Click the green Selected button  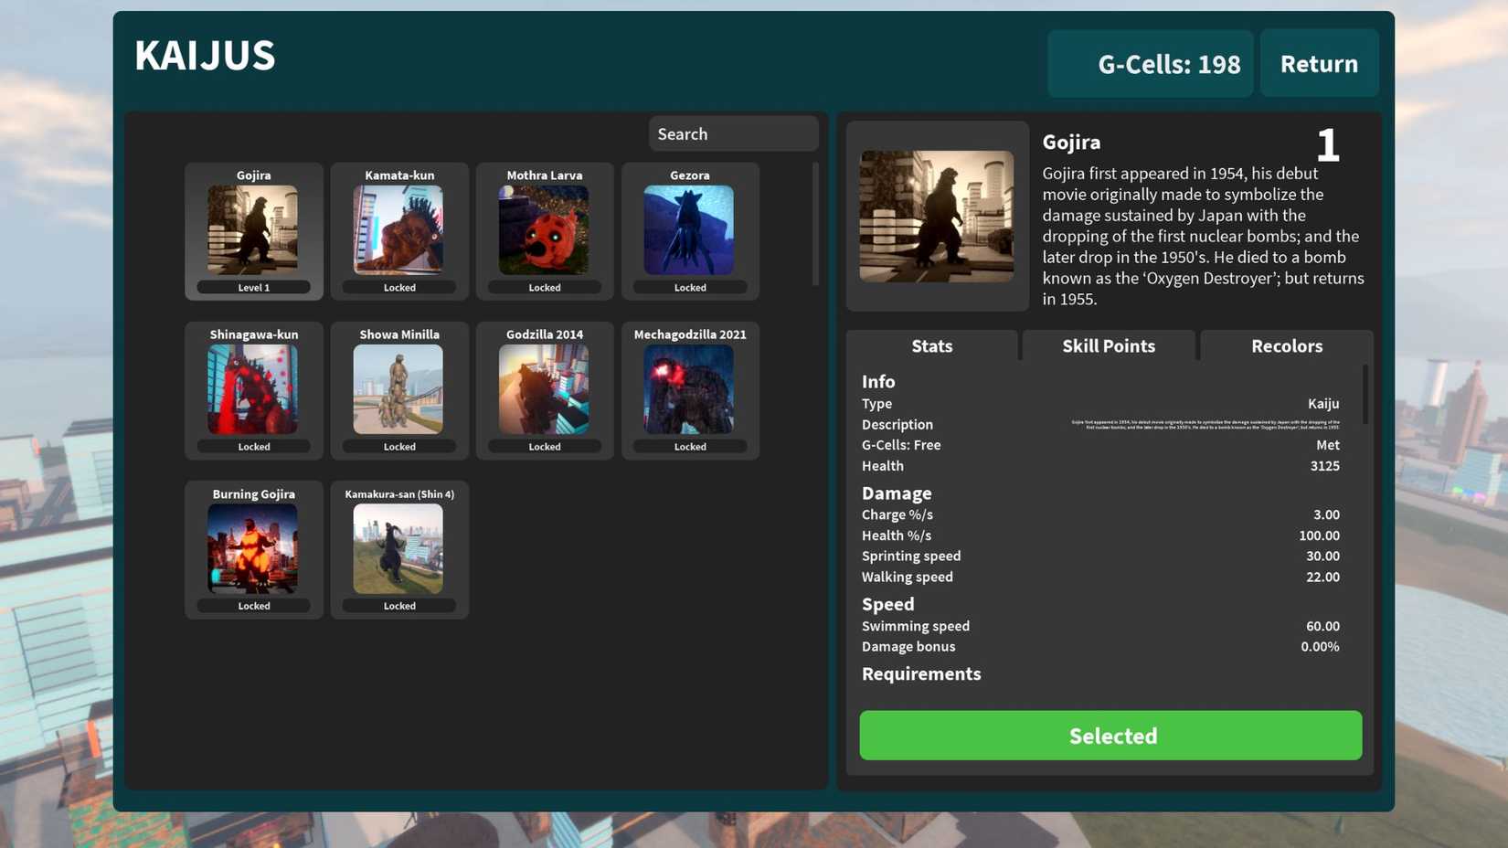point(1110,736)
